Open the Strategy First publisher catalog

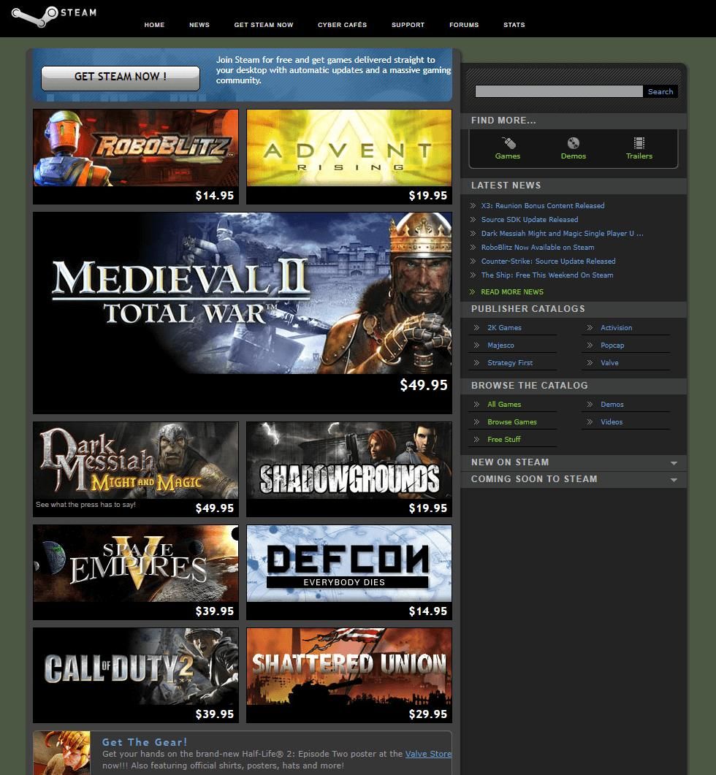[510, 363]
